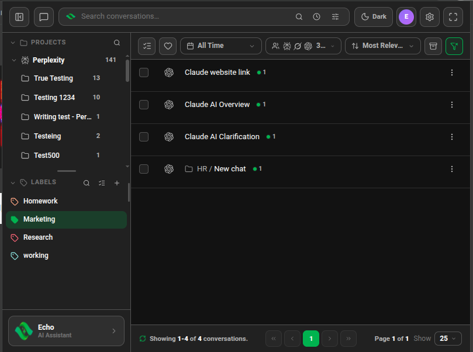Screen dimensions: 473x352
Task: Click the projects panel resize handle
Action: [67, 171]
